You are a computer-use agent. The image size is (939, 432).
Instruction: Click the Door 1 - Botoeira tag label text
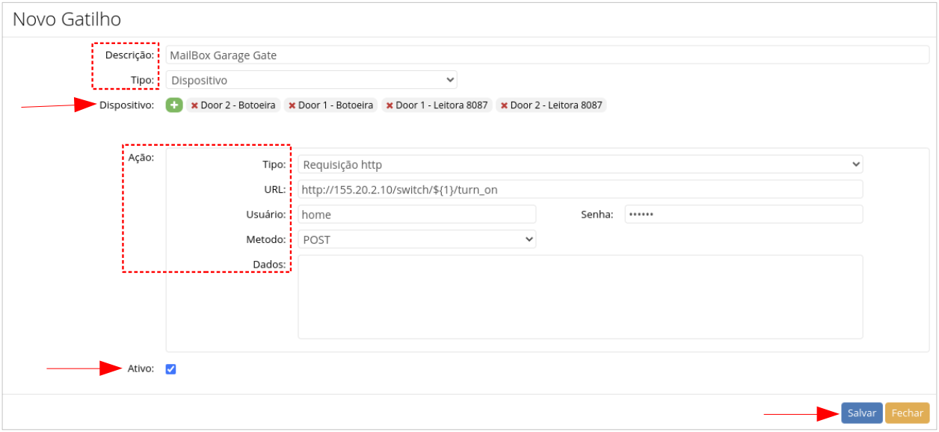pos(336,105)
